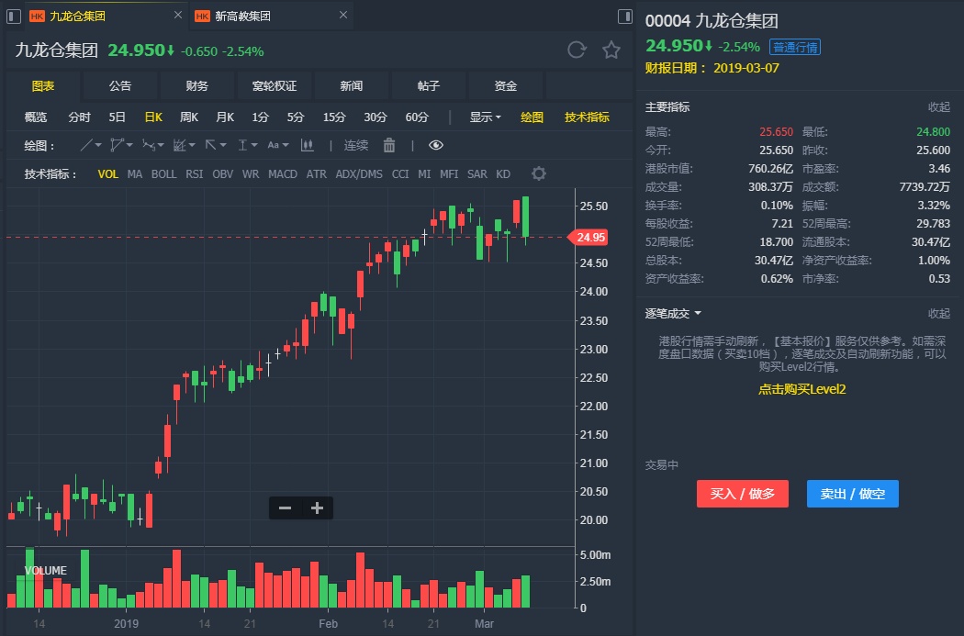The image size is (964, 636).
Task: Open the 财务 tab
Action: click(x=196, y=86)
